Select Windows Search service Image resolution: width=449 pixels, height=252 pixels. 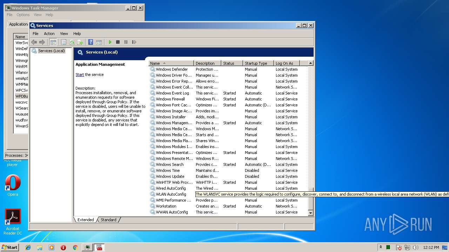228,164
